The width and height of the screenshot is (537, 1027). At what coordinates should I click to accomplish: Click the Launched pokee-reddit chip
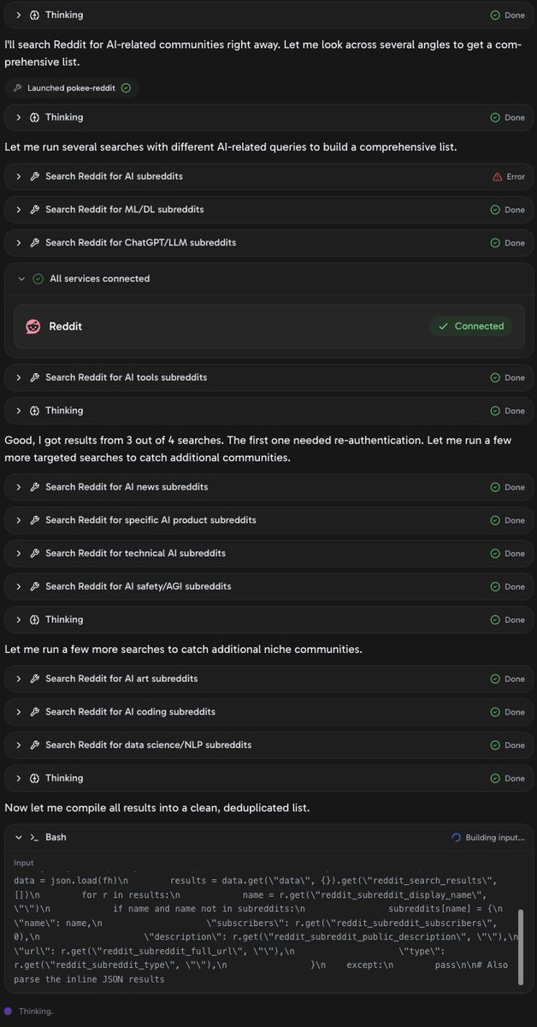(71, 88)
